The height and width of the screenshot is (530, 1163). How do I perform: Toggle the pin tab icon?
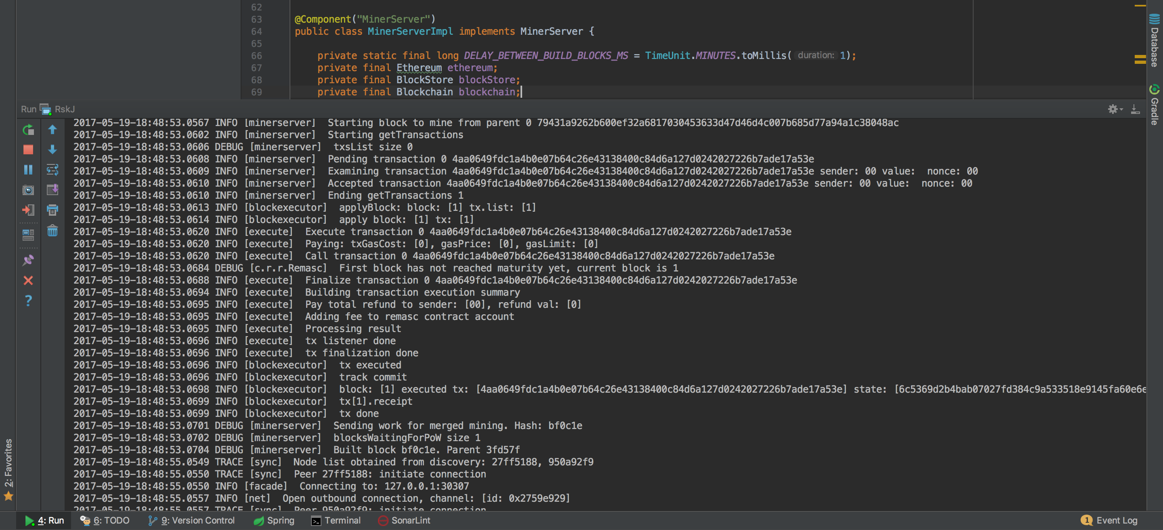pos(28,260)
